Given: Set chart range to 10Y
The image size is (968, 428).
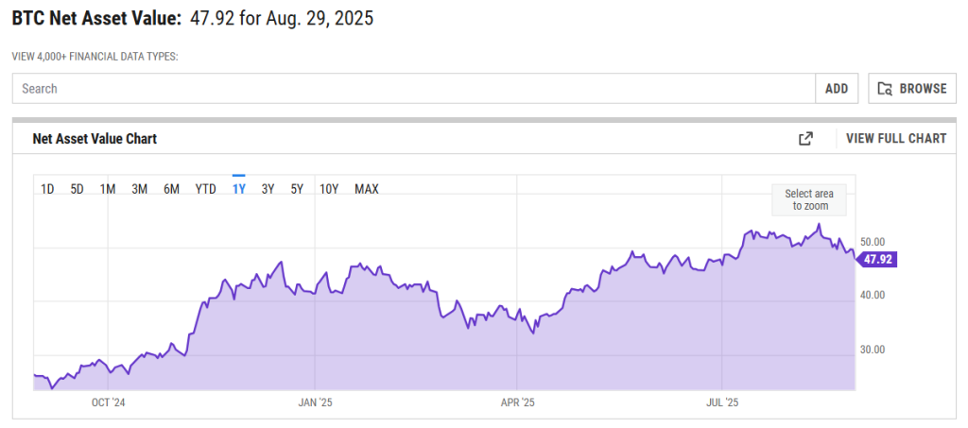Looking at the screenshot, I should pyautogui.click(x=329, y=189).
